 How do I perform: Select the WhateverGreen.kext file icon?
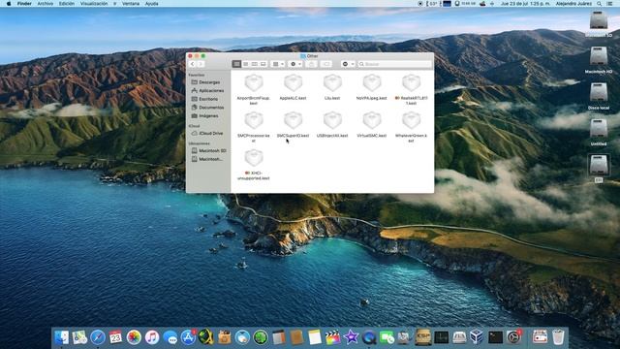pyautogui.click(x=411, y=120)
